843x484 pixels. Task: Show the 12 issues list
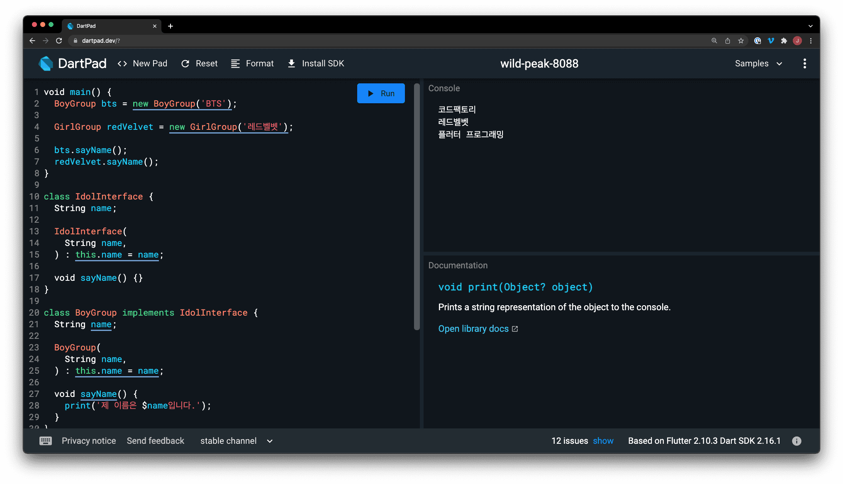pos(603,441)
